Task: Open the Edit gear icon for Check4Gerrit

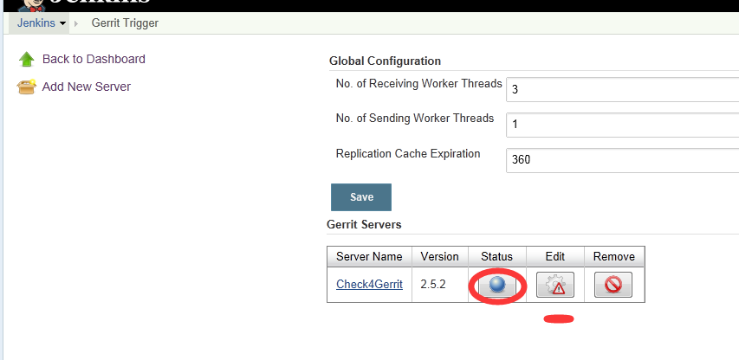Action: pos(555,285)
